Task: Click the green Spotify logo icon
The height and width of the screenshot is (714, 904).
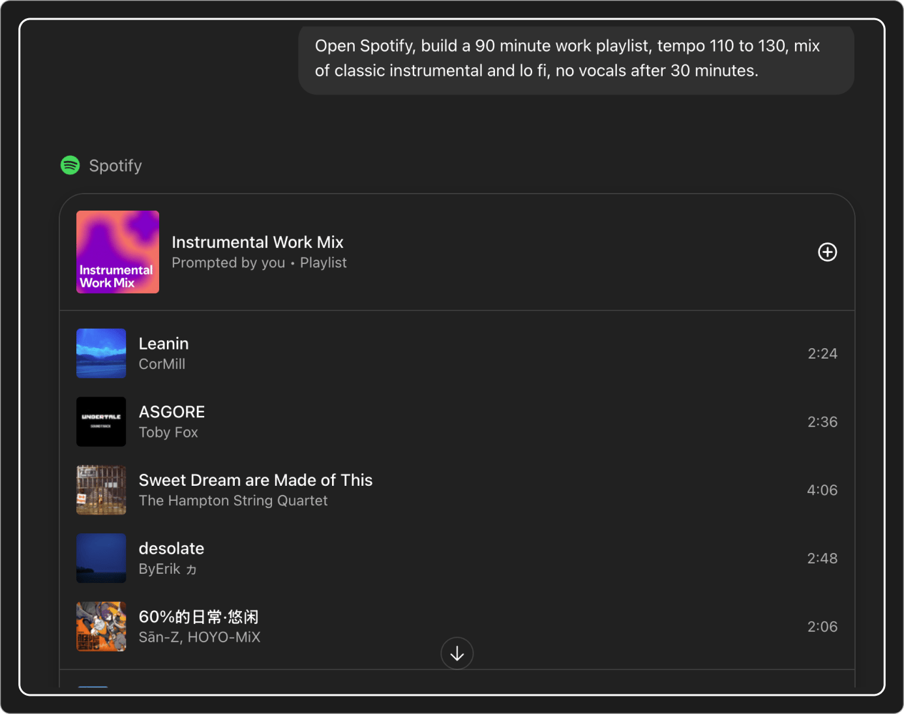Action: coord(70,165)
